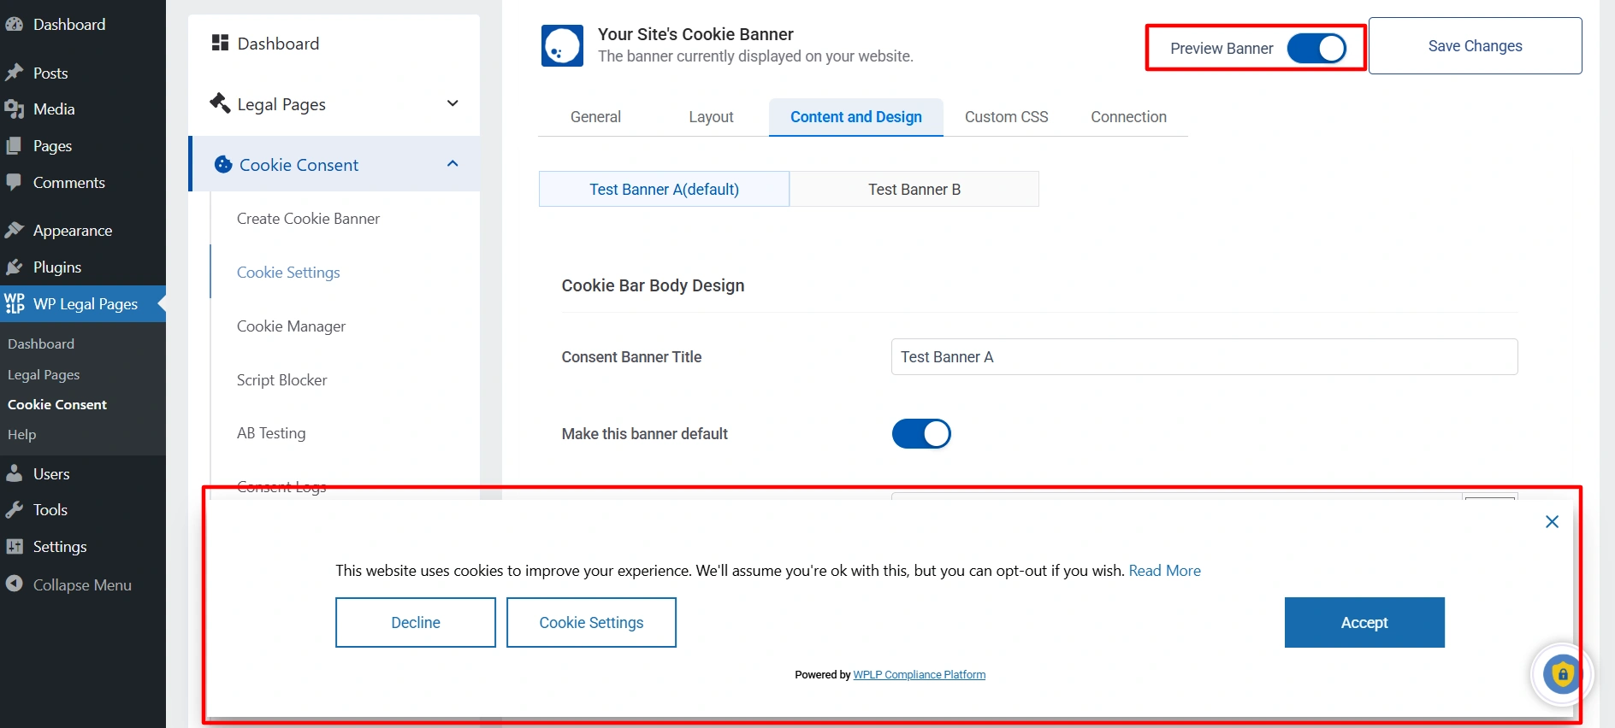This screenshot has width=1615, height=728.
Task: Click the Legal Pages gavel icon
Action: tap(220, 103)
